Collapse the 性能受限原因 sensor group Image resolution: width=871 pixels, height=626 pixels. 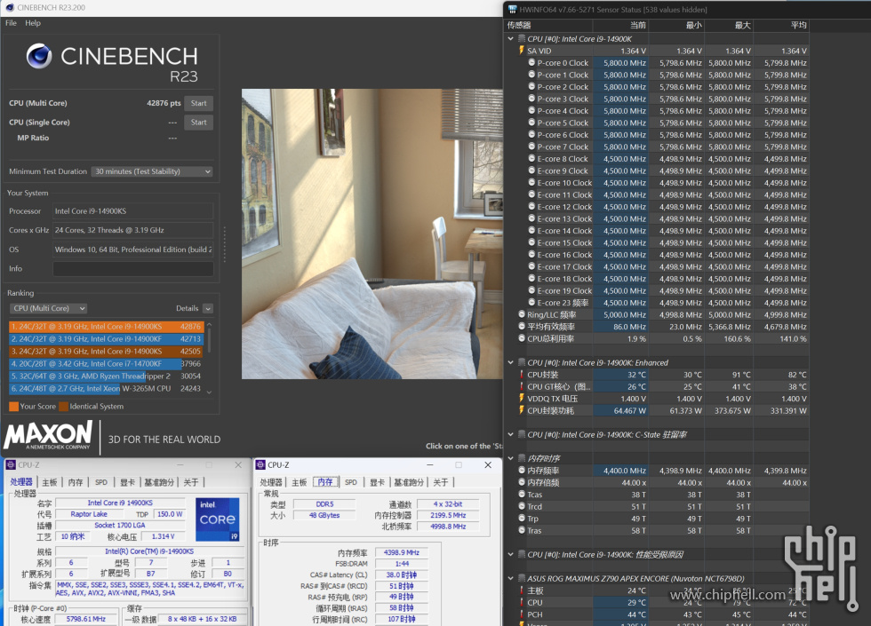tap(510, 554)
